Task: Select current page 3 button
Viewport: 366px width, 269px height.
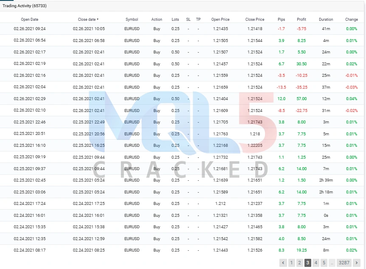Action: 307,263
